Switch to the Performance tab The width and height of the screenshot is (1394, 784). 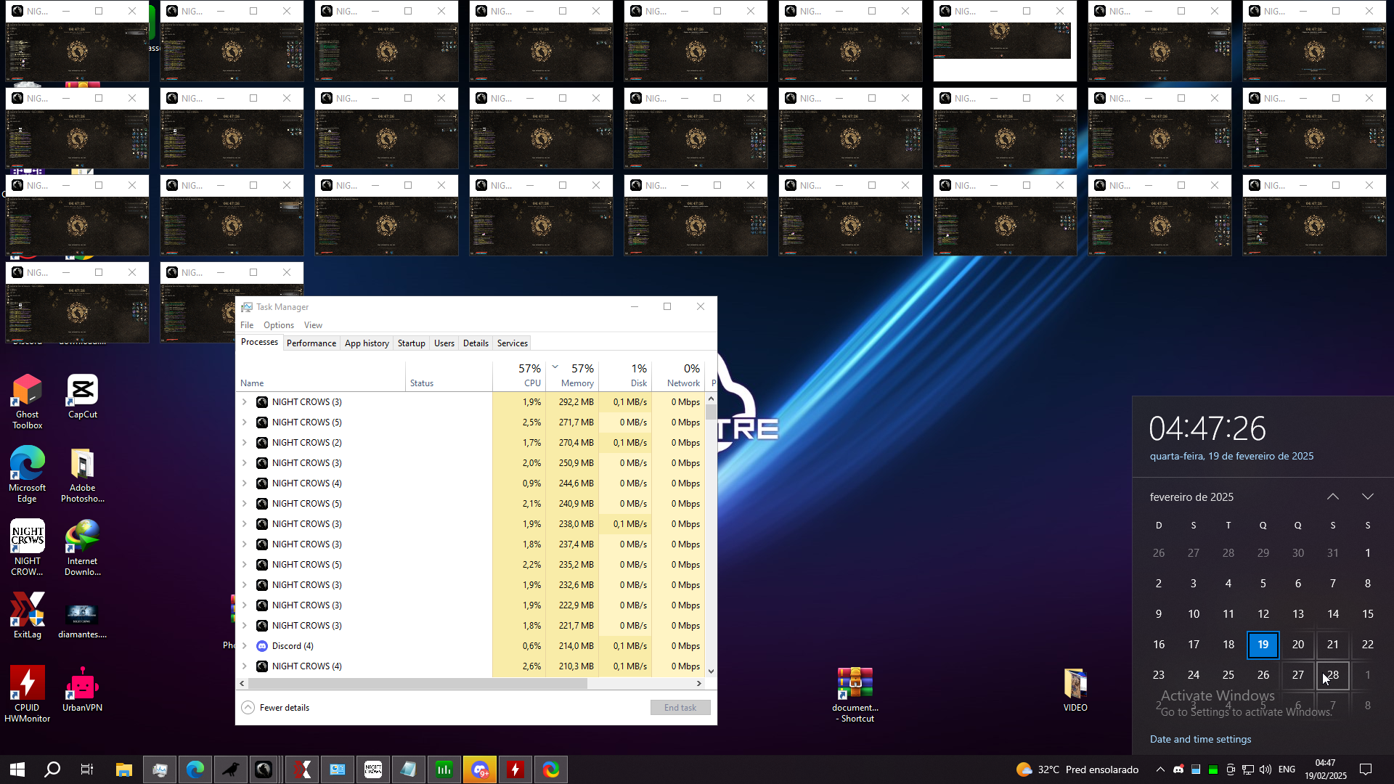(x=311, y=343)
